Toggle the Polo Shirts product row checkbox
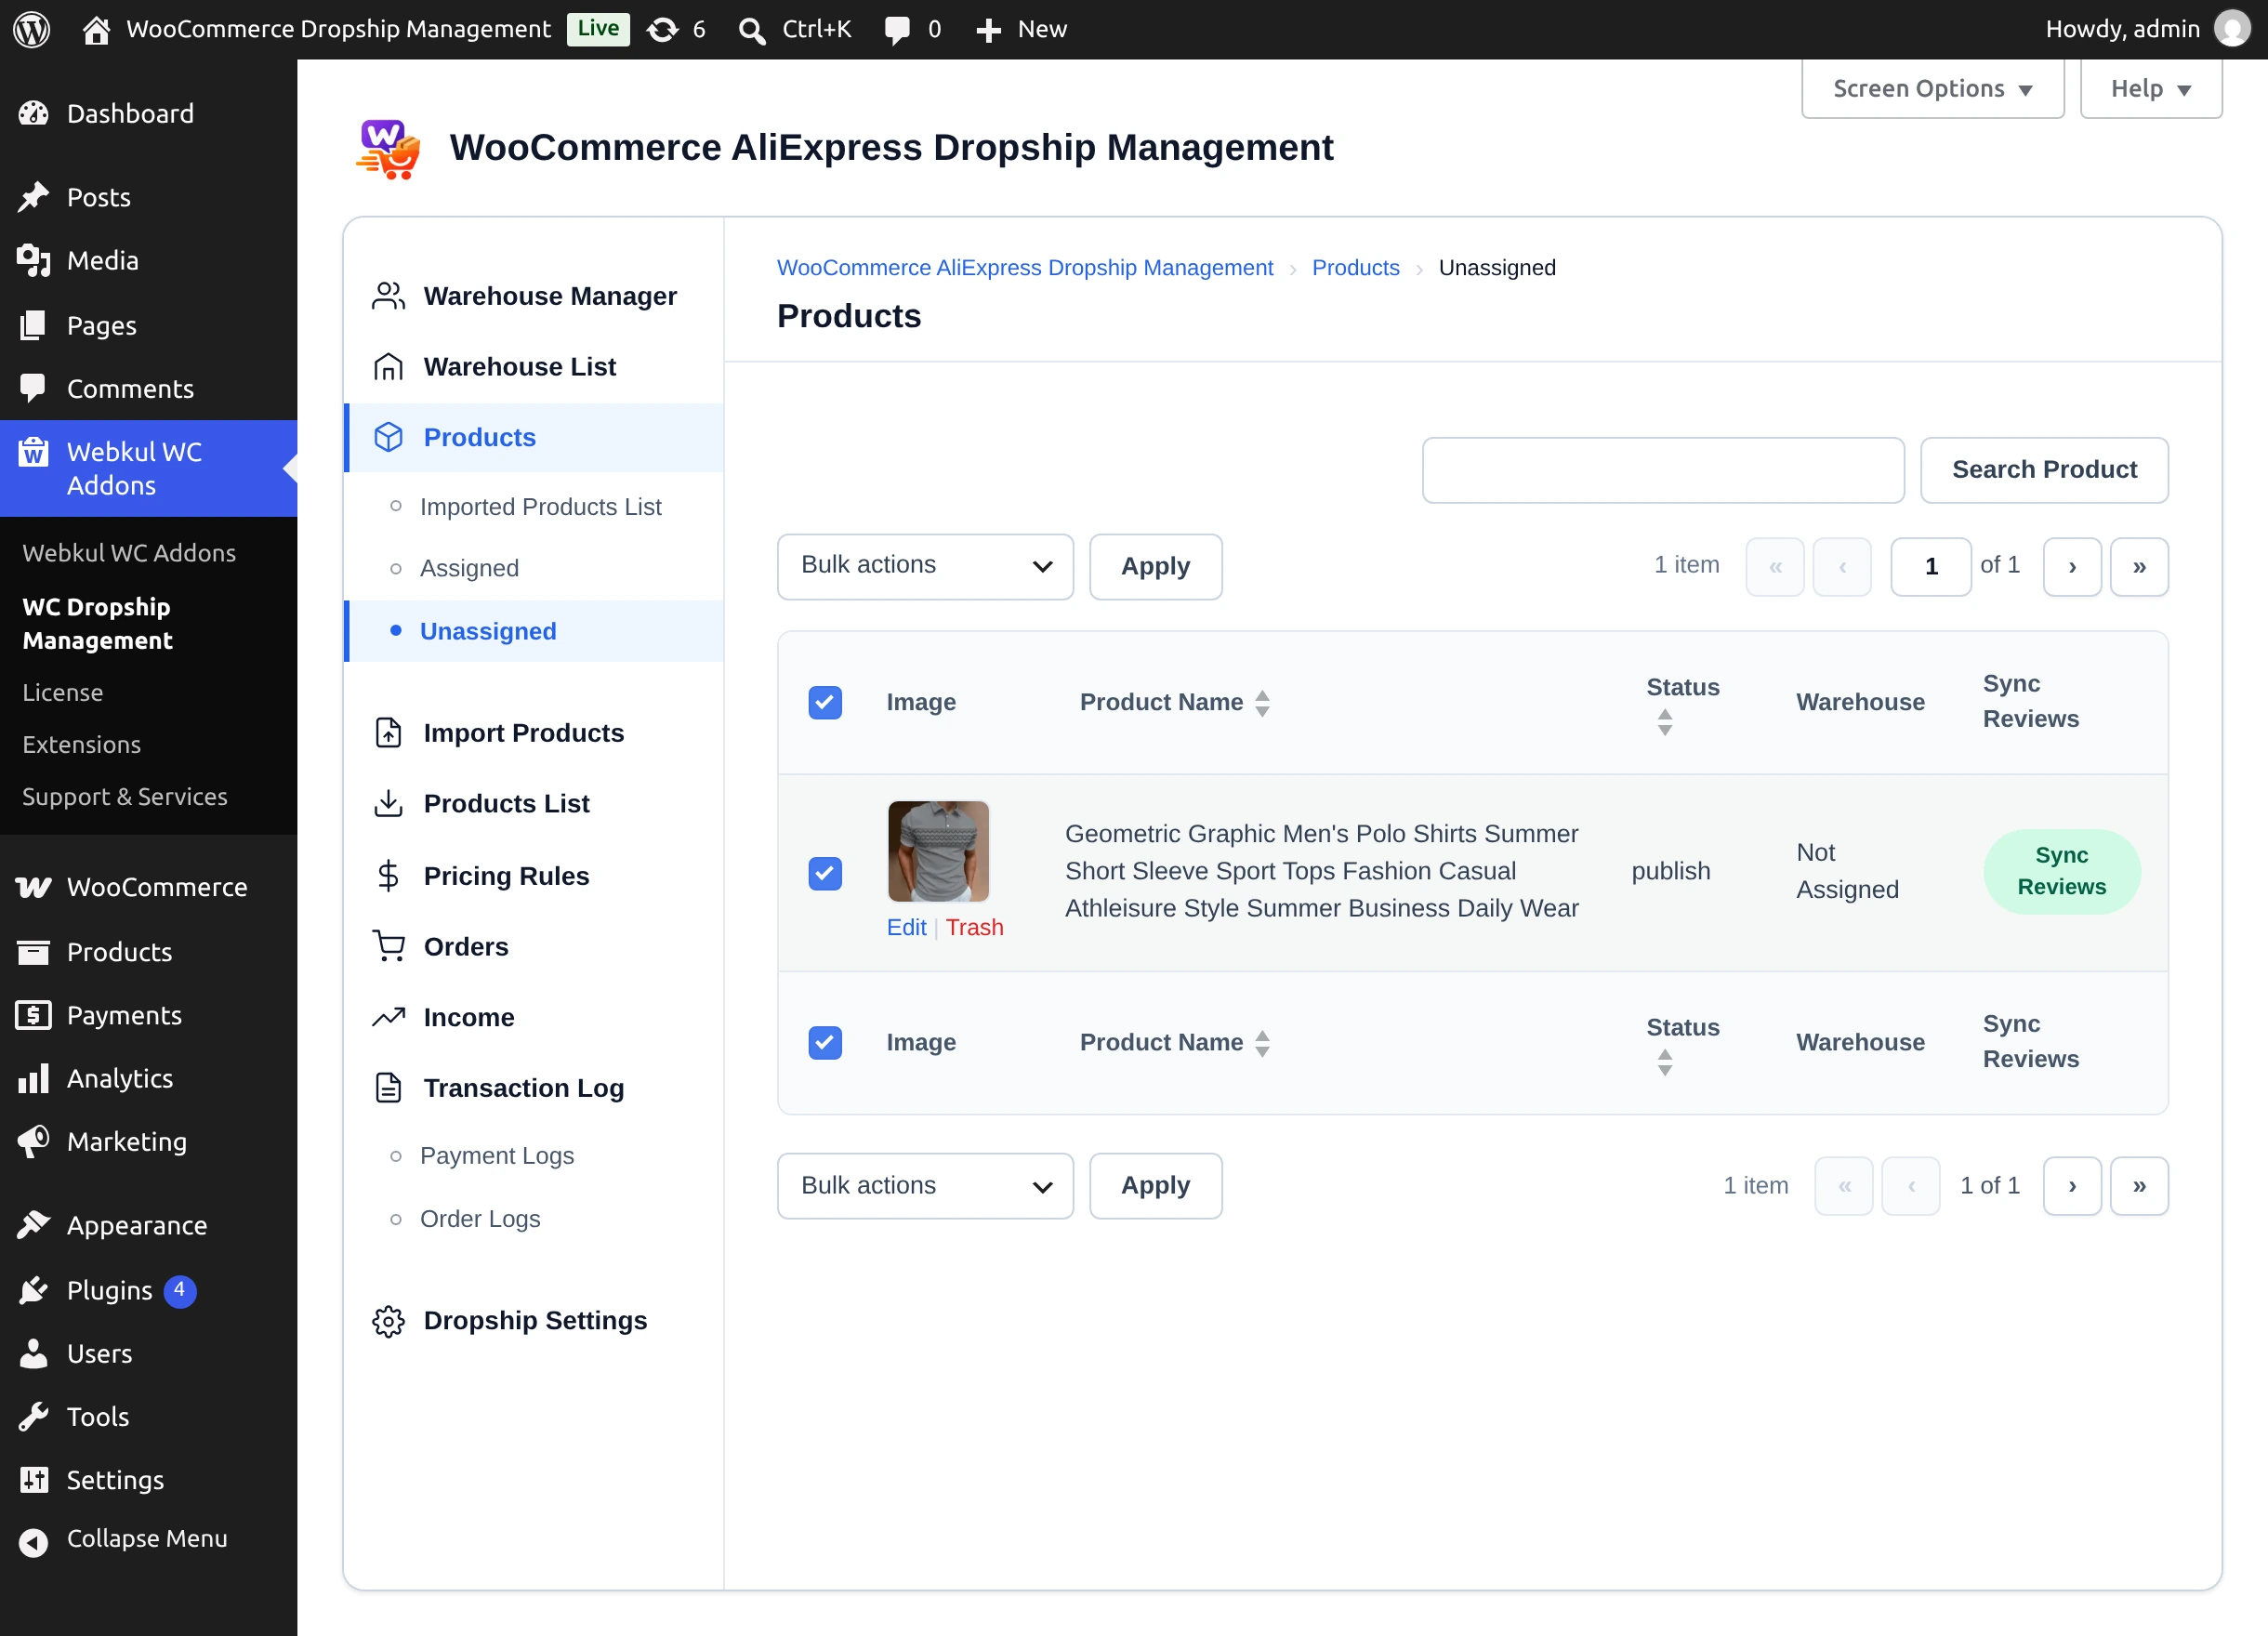 825,873
